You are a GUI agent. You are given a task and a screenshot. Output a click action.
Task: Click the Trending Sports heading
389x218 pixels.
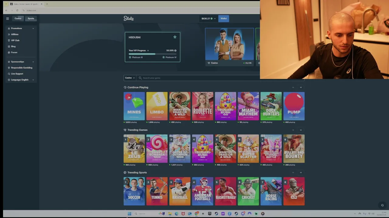(137, 173)
